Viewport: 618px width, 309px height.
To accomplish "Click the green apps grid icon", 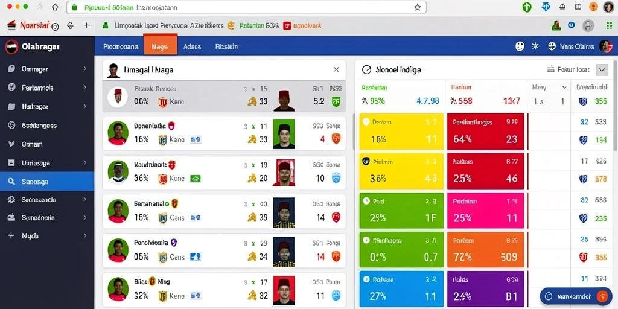I will coord(610,25).
